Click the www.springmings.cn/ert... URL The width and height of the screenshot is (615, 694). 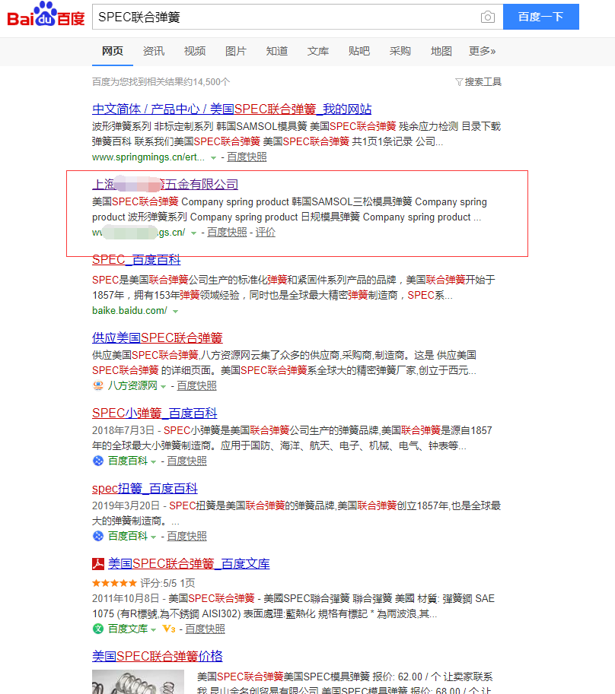(x=148, y=157)
